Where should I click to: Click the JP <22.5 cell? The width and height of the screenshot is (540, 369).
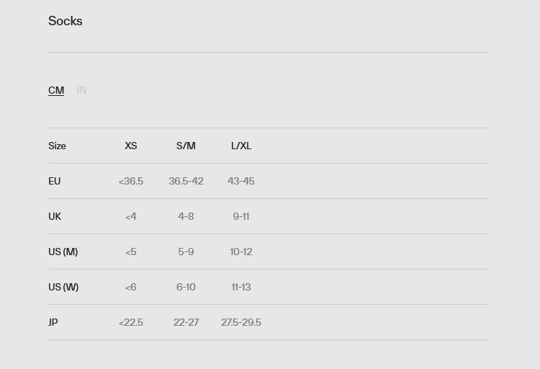[131, 322]
